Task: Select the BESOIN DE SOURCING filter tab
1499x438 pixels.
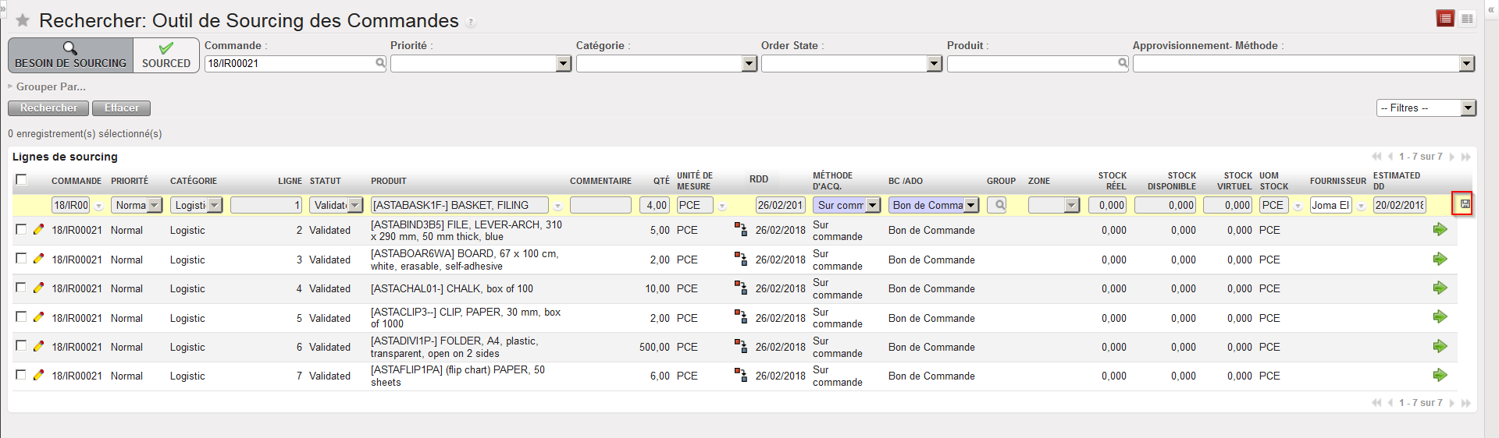Action: 70,55
